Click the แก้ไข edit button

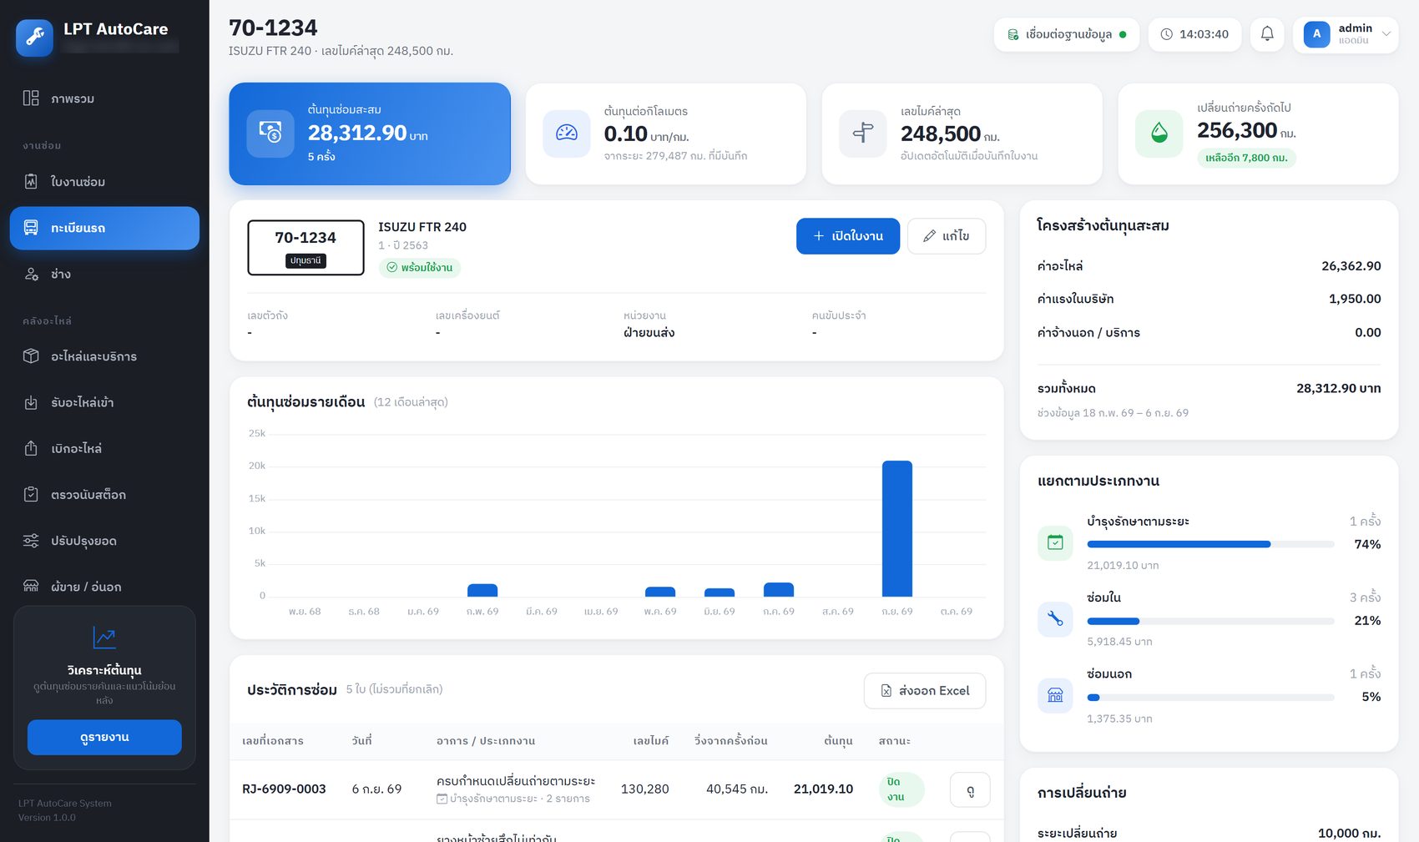pos(947,236)
